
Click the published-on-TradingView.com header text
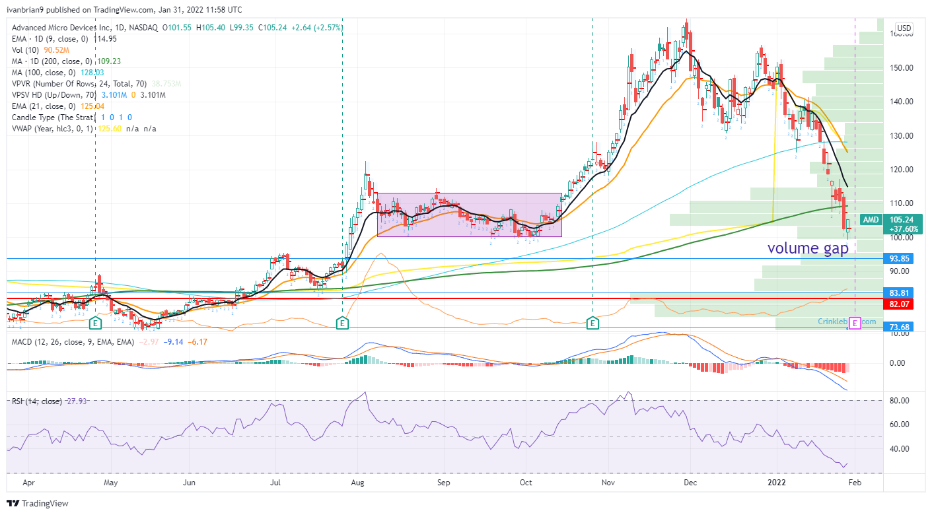[124, 10]
